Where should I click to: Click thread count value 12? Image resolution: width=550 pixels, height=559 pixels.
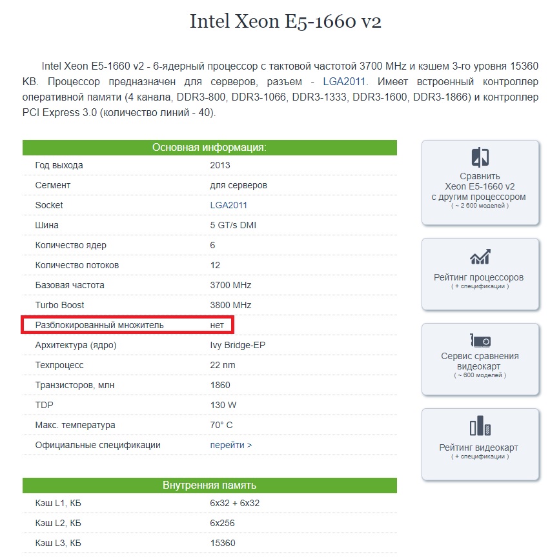pyautogui.click(x=215, y=265)
